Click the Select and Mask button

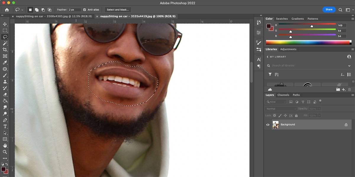point(118,10)
